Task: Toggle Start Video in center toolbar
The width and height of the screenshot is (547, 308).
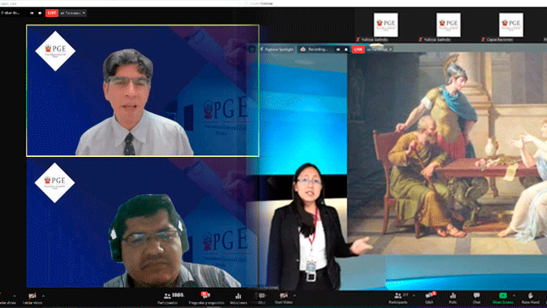Action: 283,298
